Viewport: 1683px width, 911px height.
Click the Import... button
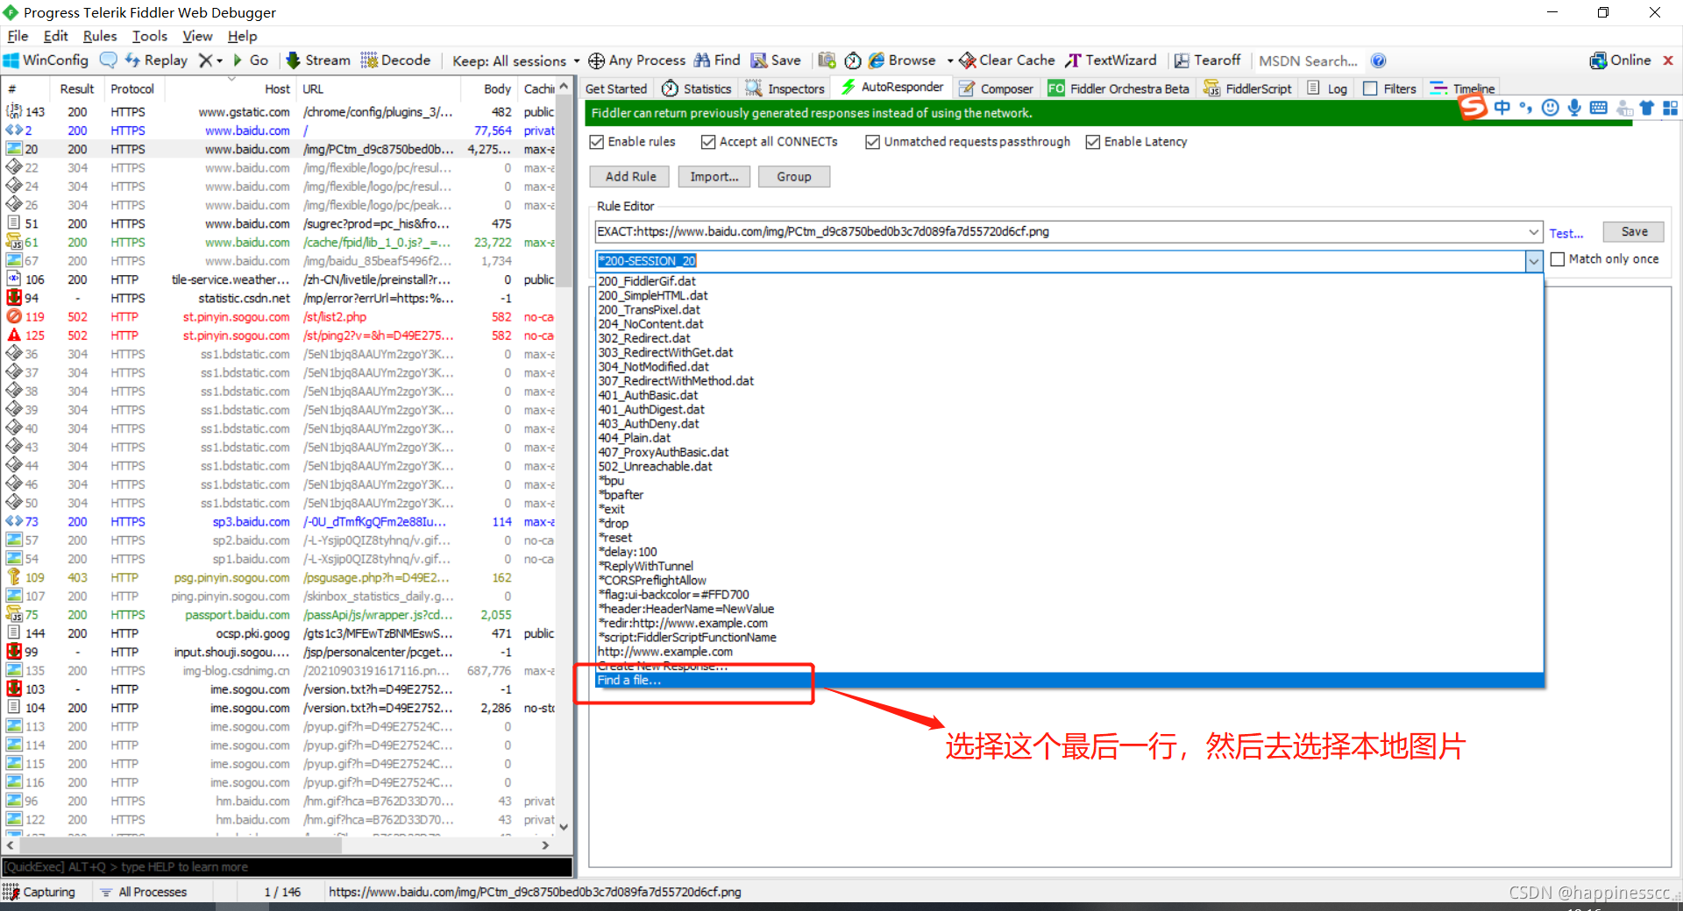coord(714,177)
